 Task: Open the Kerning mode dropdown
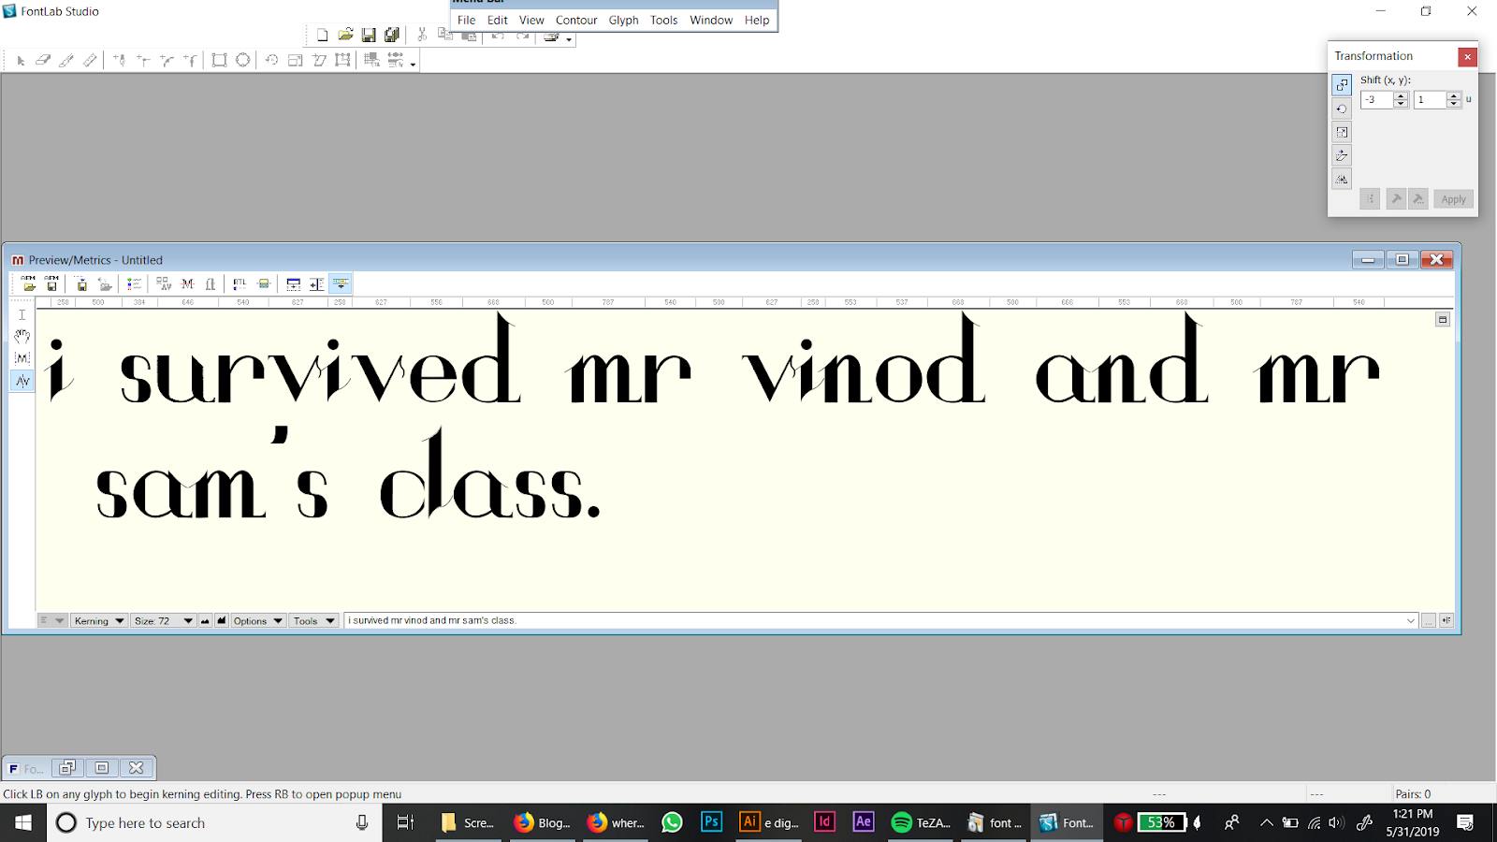click(x=99, y=621)
